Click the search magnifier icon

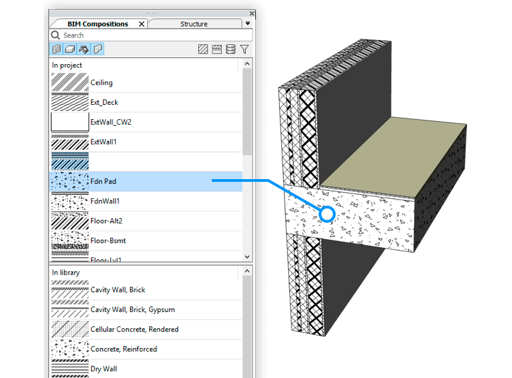56,35
